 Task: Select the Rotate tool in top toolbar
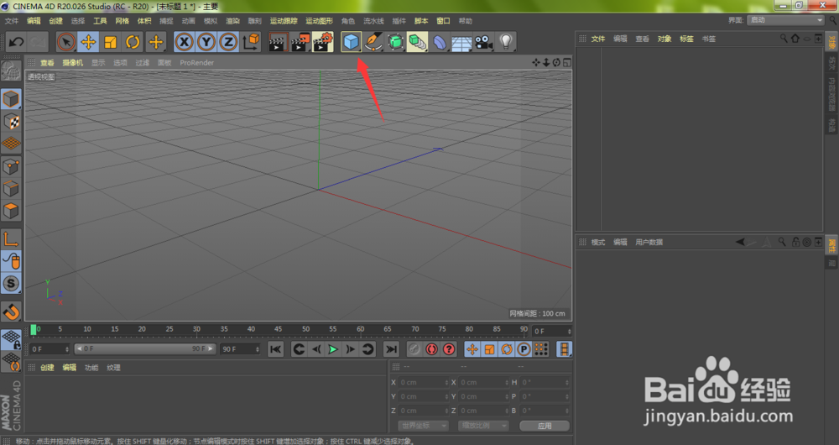click(x=133, y=42)
